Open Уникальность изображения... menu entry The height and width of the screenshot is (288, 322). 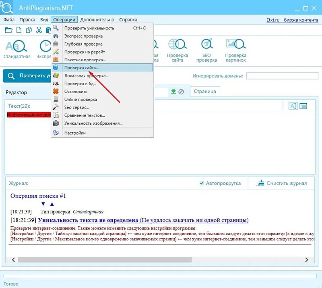pyautogui.click(x=102, y=123)
